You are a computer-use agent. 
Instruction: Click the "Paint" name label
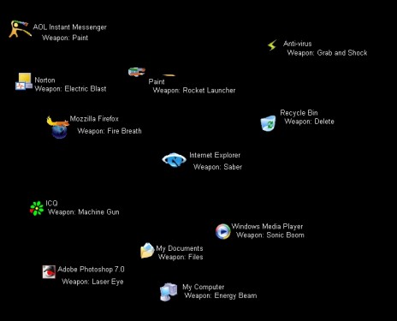157,81
